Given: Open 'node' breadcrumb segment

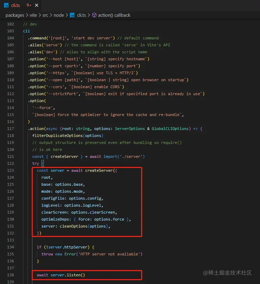Looking at the screenshot, I should [x=59, y=15].
